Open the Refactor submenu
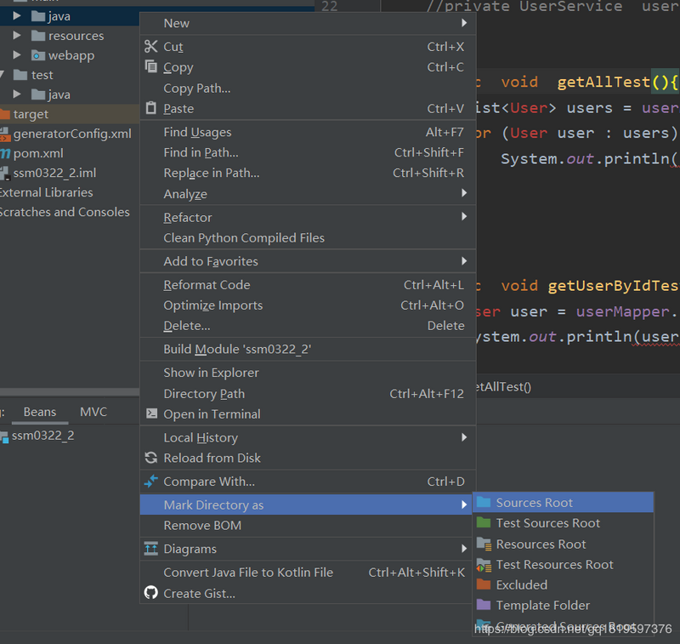This screenshot has width=680, height=644. [187, 217]
